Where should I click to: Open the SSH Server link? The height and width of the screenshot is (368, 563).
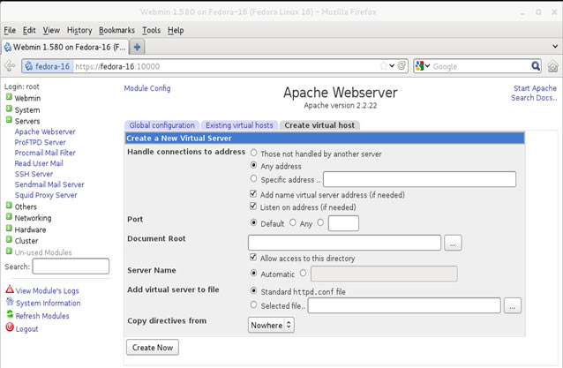(34, 174)
